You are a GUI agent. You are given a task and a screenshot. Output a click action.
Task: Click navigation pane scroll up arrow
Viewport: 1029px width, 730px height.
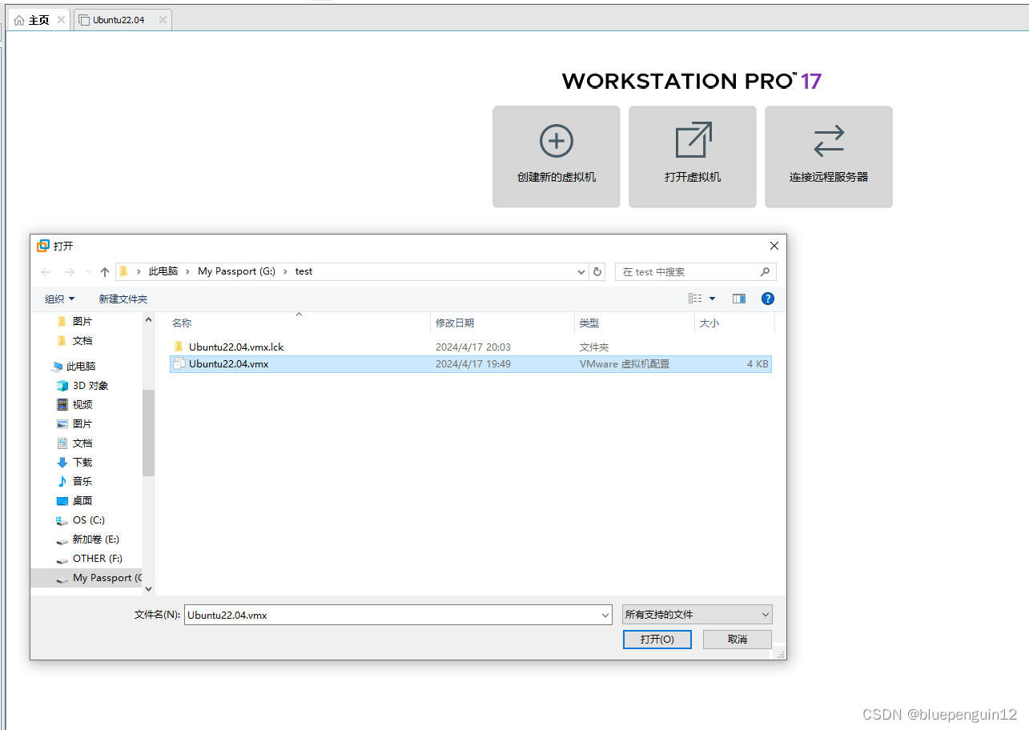point(148,319)
